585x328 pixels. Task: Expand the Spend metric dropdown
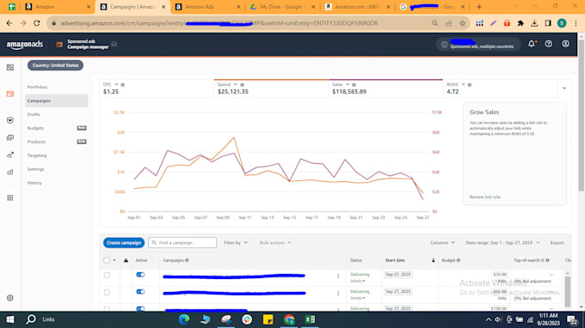click(x=236, y=84)
